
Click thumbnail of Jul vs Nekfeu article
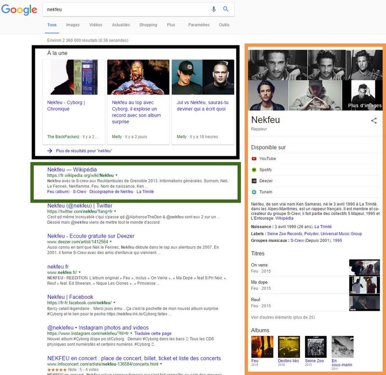pyautogui.click(x=203, y=77)
